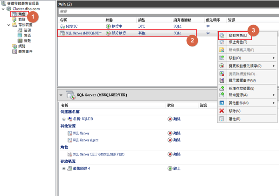
Task: Click the 節點 icon in left tree
Action: [x=14, y=19]
